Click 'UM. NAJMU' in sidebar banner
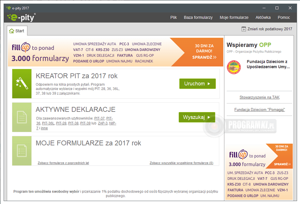 click(270, 196)
